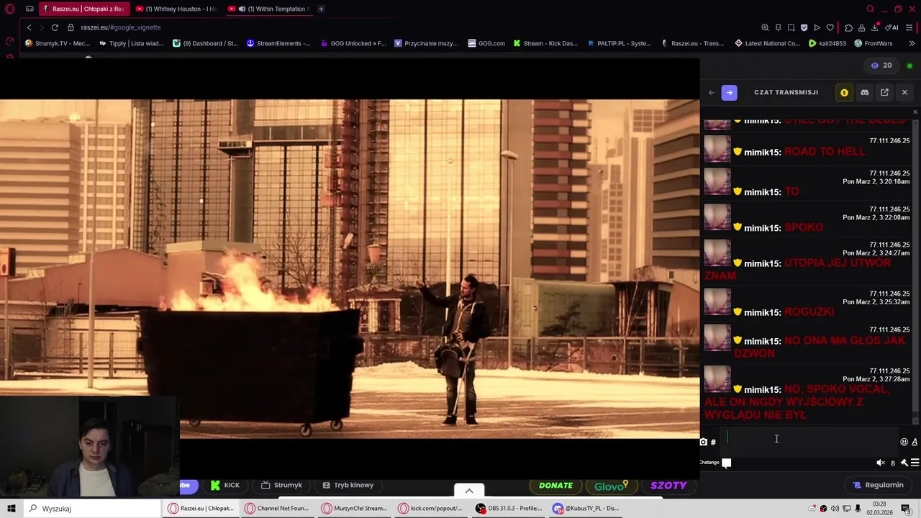Open the yellow dollar coin icon in chat header

pyautogui.click(x=844, y=92)
